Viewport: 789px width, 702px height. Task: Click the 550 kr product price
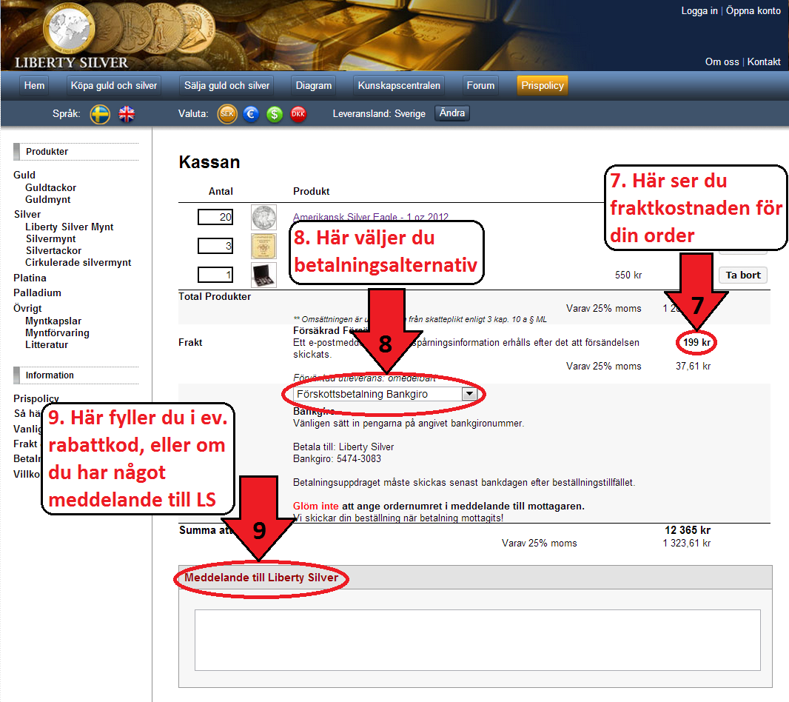(x=628, y=275)
